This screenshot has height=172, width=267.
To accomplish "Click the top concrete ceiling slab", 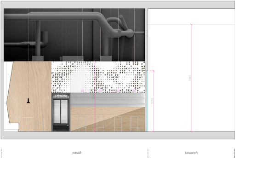I will pos(118,5).
